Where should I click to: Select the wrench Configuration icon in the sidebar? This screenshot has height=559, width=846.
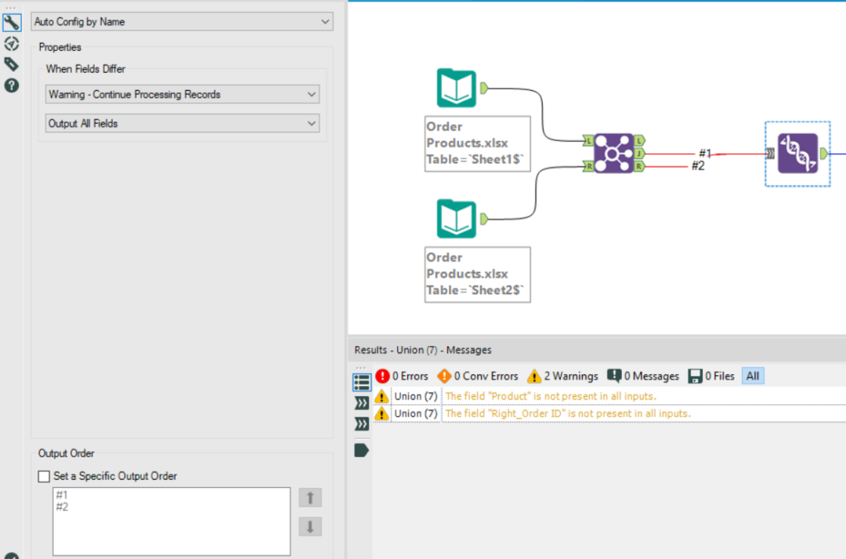point(11,22)
